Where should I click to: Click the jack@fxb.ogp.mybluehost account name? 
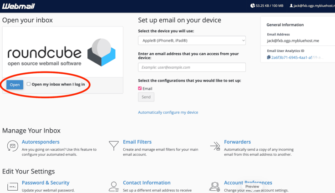click(x=314, y=6)
